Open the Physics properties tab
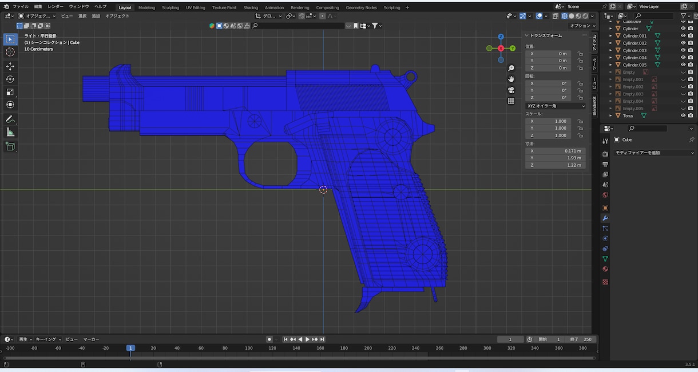Screen dimensions: 698x372 click(605, 238)
